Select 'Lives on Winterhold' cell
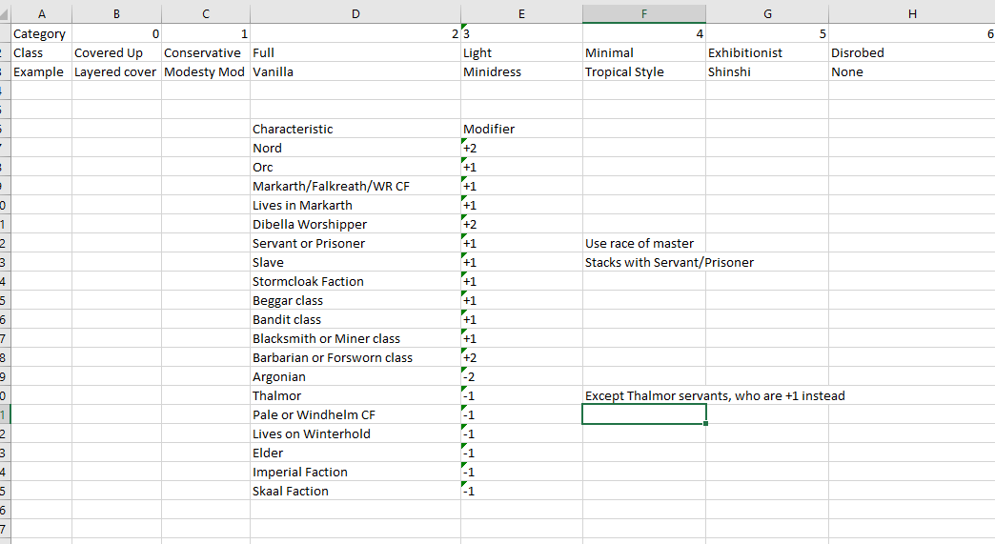 click(x=355, y=433)
